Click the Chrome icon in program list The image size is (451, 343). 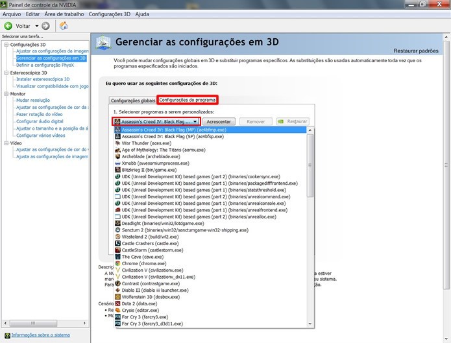[x=117, y=263]
